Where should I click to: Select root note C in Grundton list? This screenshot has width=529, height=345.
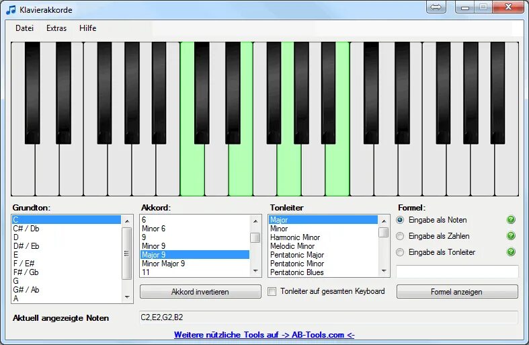point(67,220)
